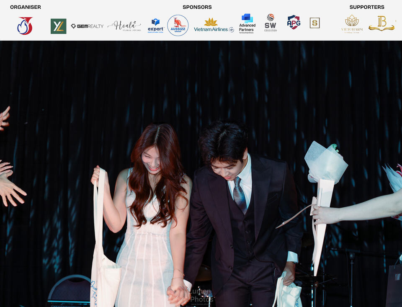This screenshot has width=402, height=307.
Task: Click the gold square S sponsor logo
Action: [314, 23]
